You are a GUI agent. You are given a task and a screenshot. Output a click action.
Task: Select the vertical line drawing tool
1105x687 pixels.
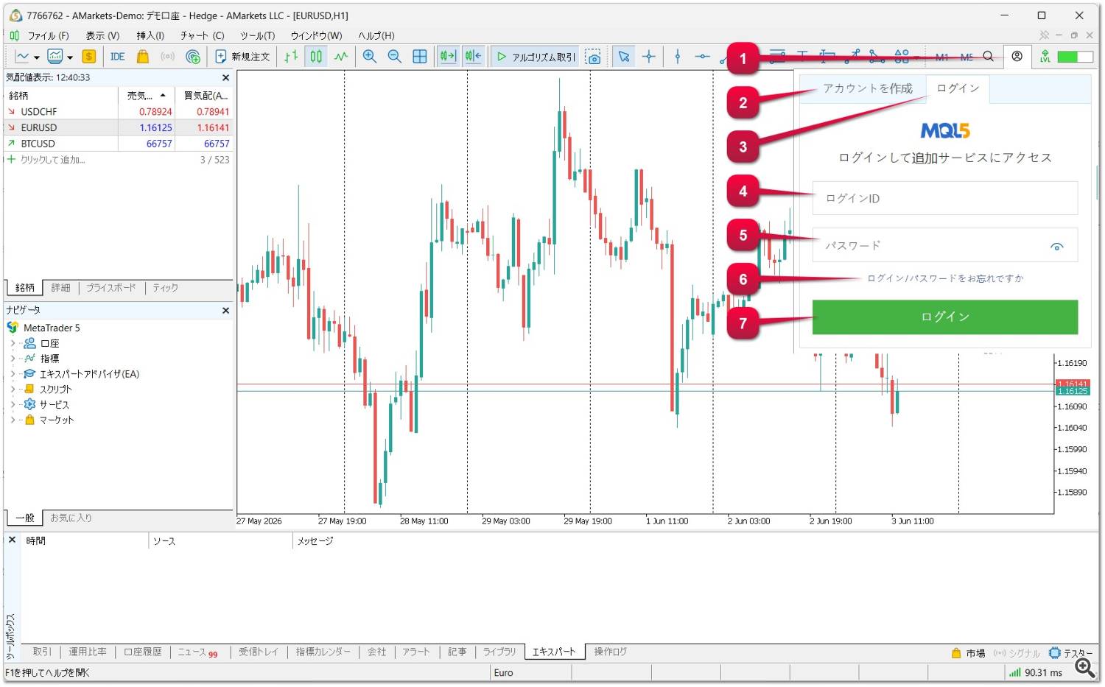[x=678, y=57]
